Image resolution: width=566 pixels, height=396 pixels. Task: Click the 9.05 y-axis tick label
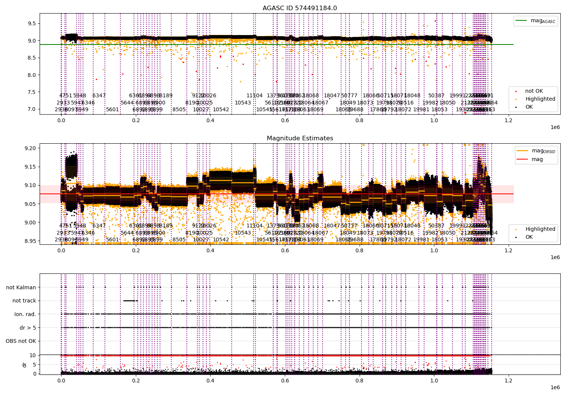[x=30, y=204]
